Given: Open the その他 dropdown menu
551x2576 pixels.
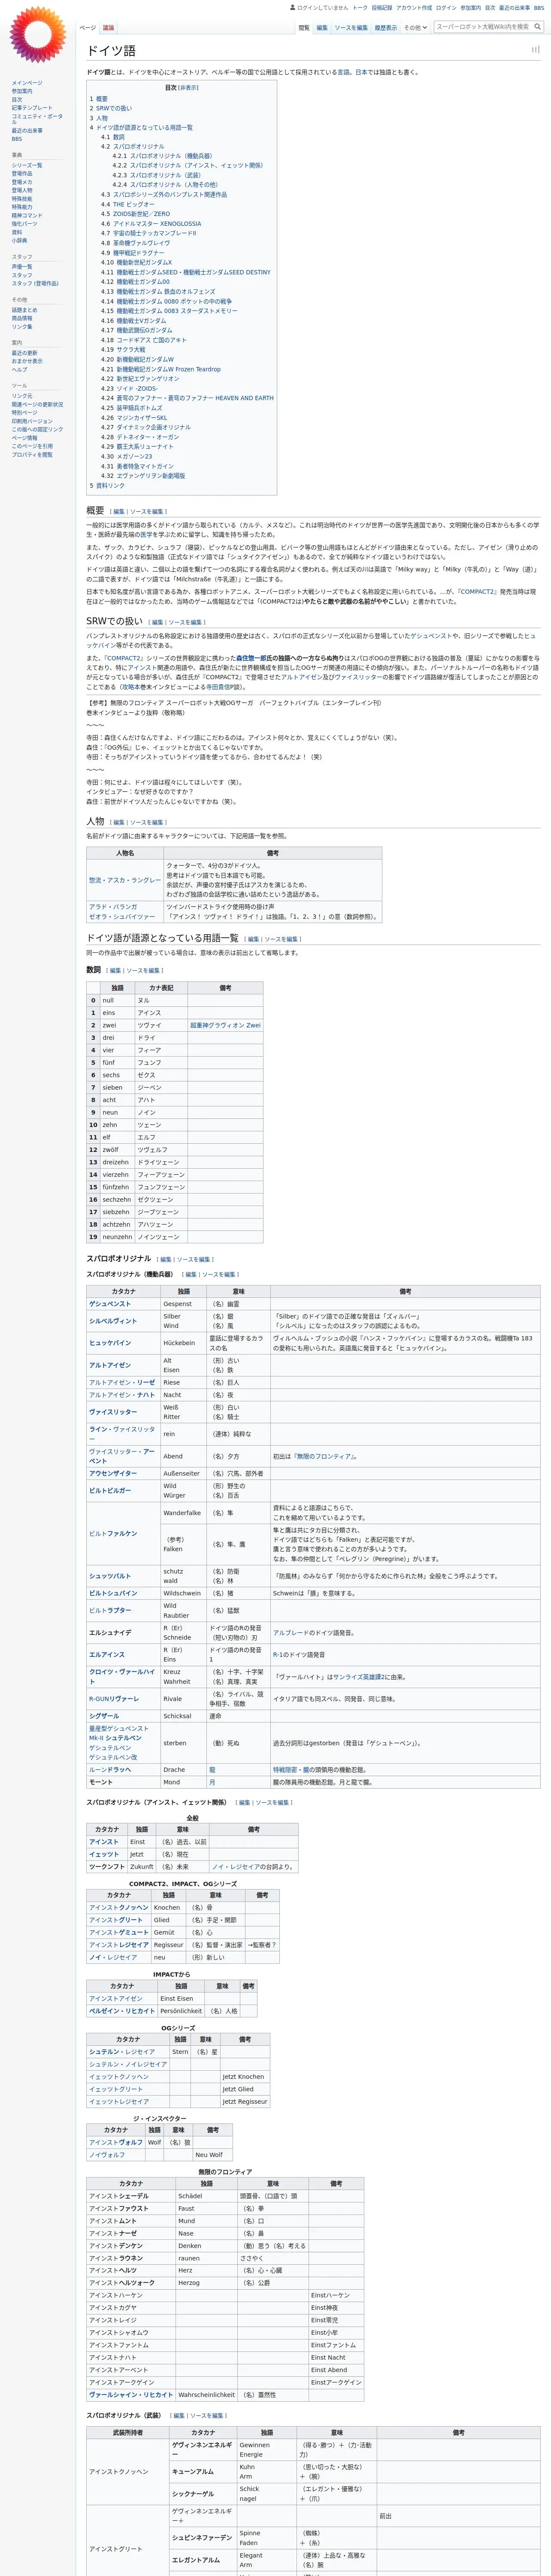Looking at the screenshot, I should [415, 28].
